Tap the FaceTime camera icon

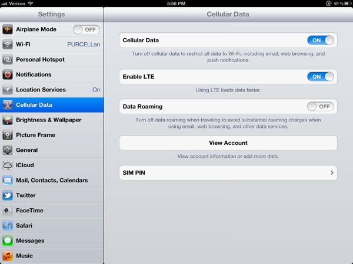point(8,211)
